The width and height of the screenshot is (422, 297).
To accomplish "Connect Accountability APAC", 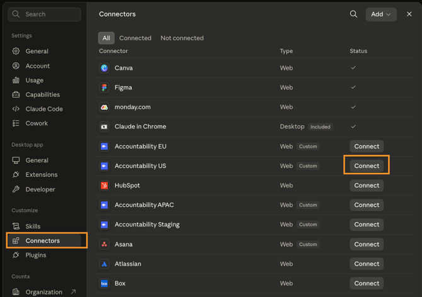I will pyautogui.click(x=367, y=205).
